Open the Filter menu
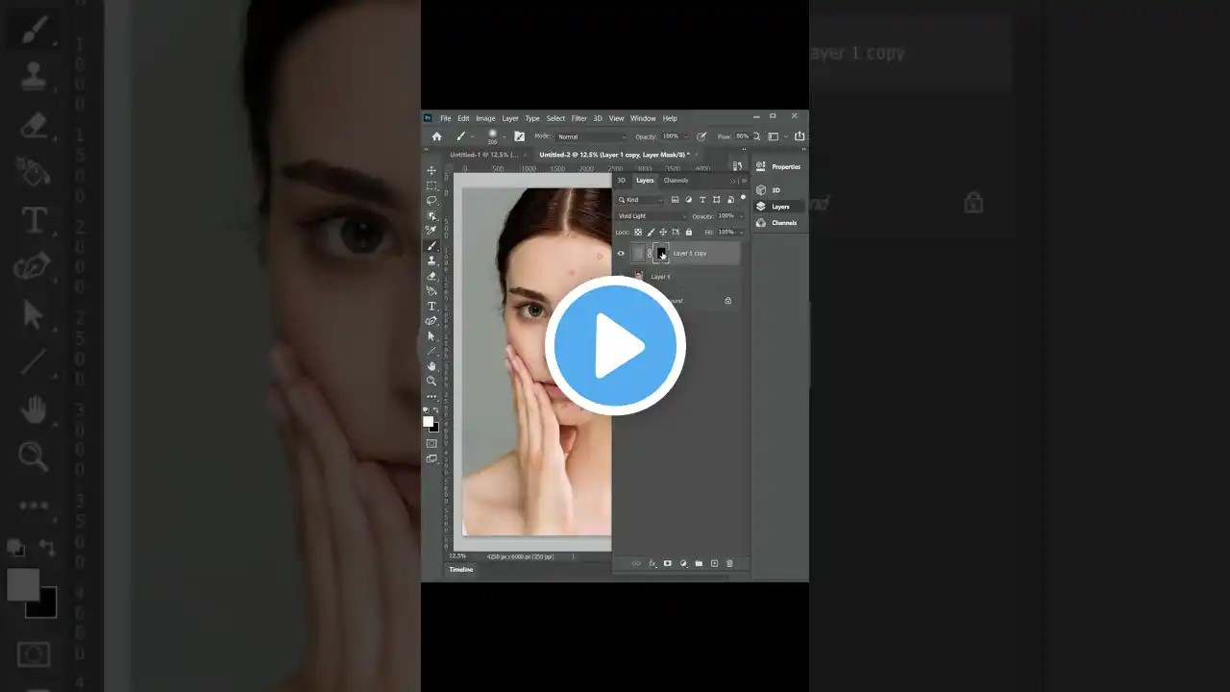 (578, 118)
